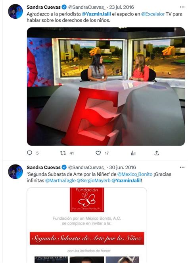Open the @Excelsior mention link
Image resolution: width=188 pixels, height=263 pixels.
(x=153, y=14)
